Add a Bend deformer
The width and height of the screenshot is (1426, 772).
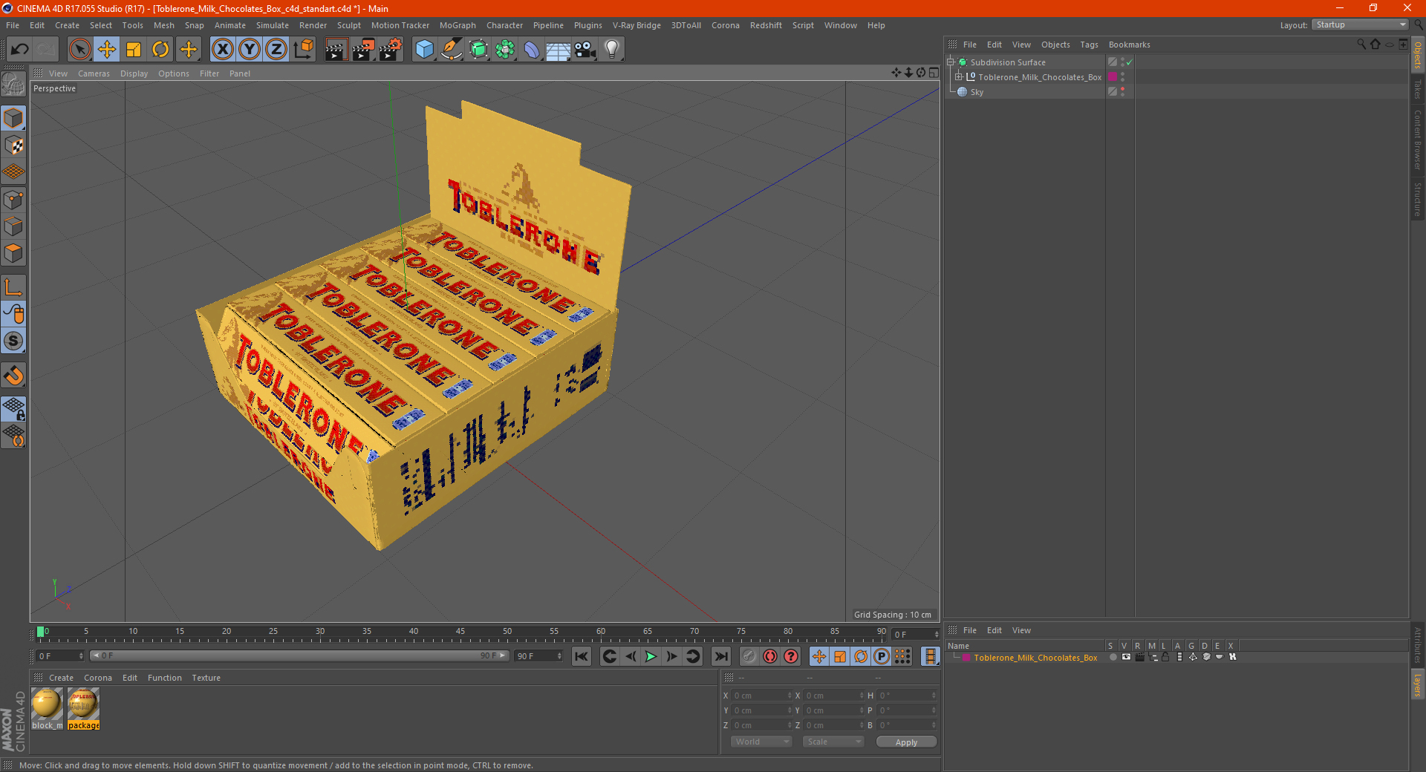point(533,50)
